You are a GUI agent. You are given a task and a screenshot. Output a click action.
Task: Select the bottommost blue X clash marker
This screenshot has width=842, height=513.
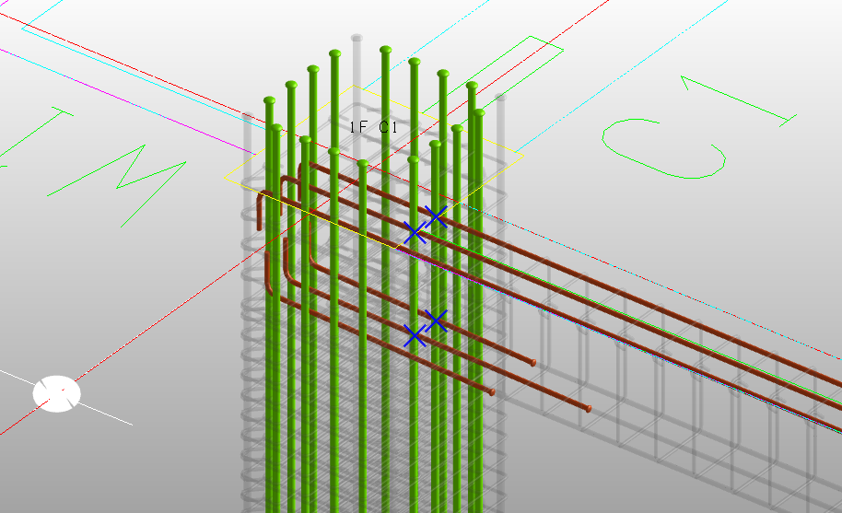pyautogui.click(x=415, y=336)
